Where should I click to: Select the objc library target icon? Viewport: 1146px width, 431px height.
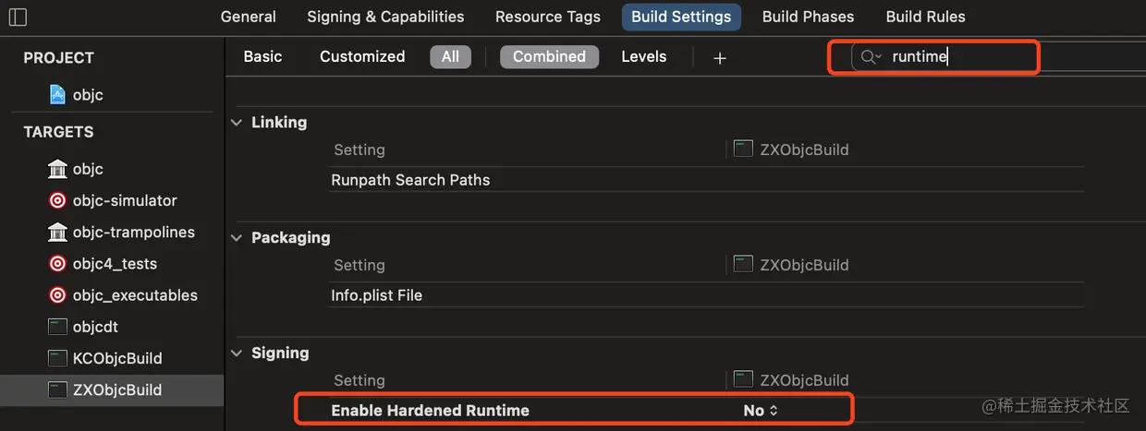57,169
